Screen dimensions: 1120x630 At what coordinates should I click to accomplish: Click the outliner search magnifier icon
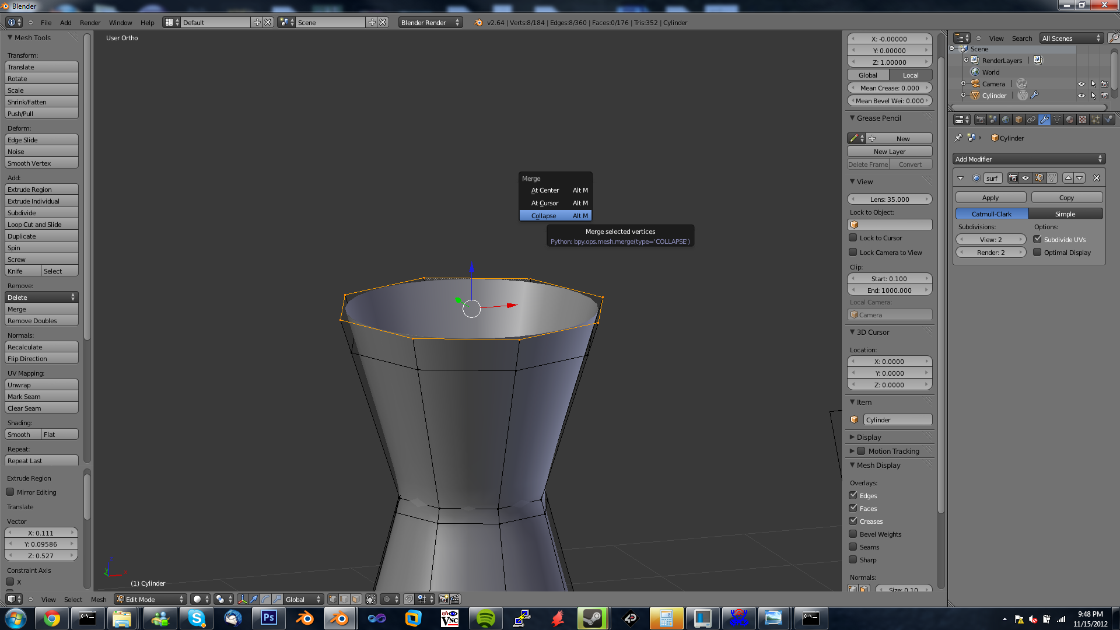pos(1114,38)
